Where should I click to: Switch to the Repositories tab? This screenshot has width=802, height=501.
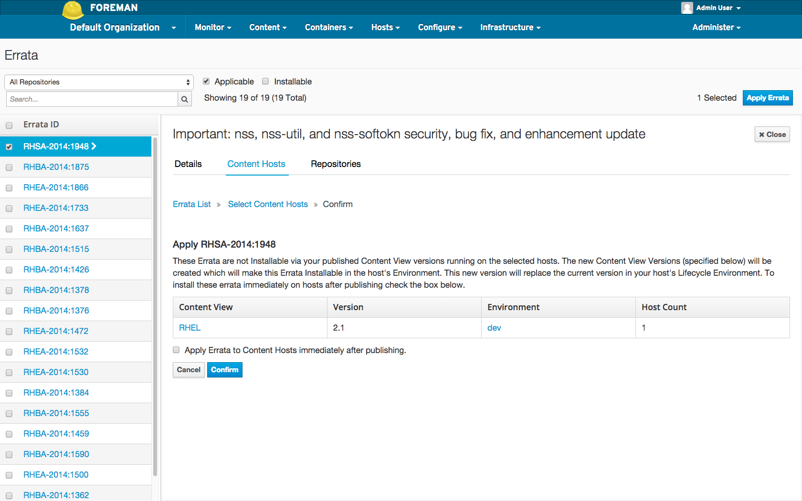[336, 164]
